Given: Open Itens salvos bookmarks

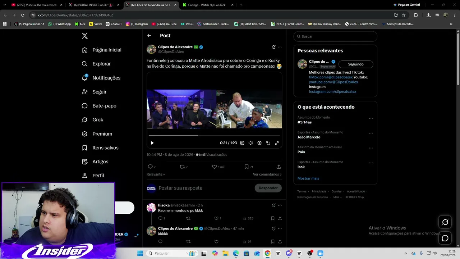Looking at the screenshot, I should (x=100, y=148).
